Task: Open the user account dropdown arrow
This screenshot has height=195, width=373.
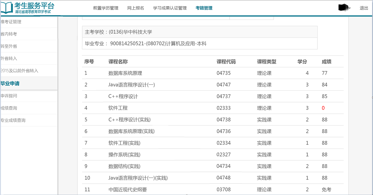Action: point(350,8)
